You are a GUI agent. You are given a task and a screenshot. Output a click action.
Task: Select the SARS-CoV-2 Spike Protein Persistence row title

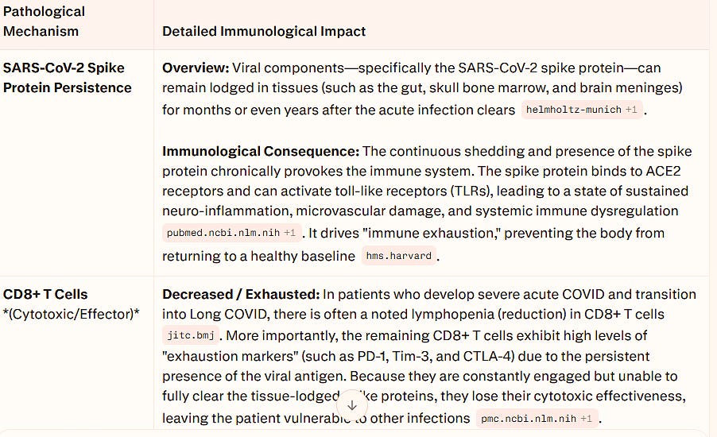68,78
